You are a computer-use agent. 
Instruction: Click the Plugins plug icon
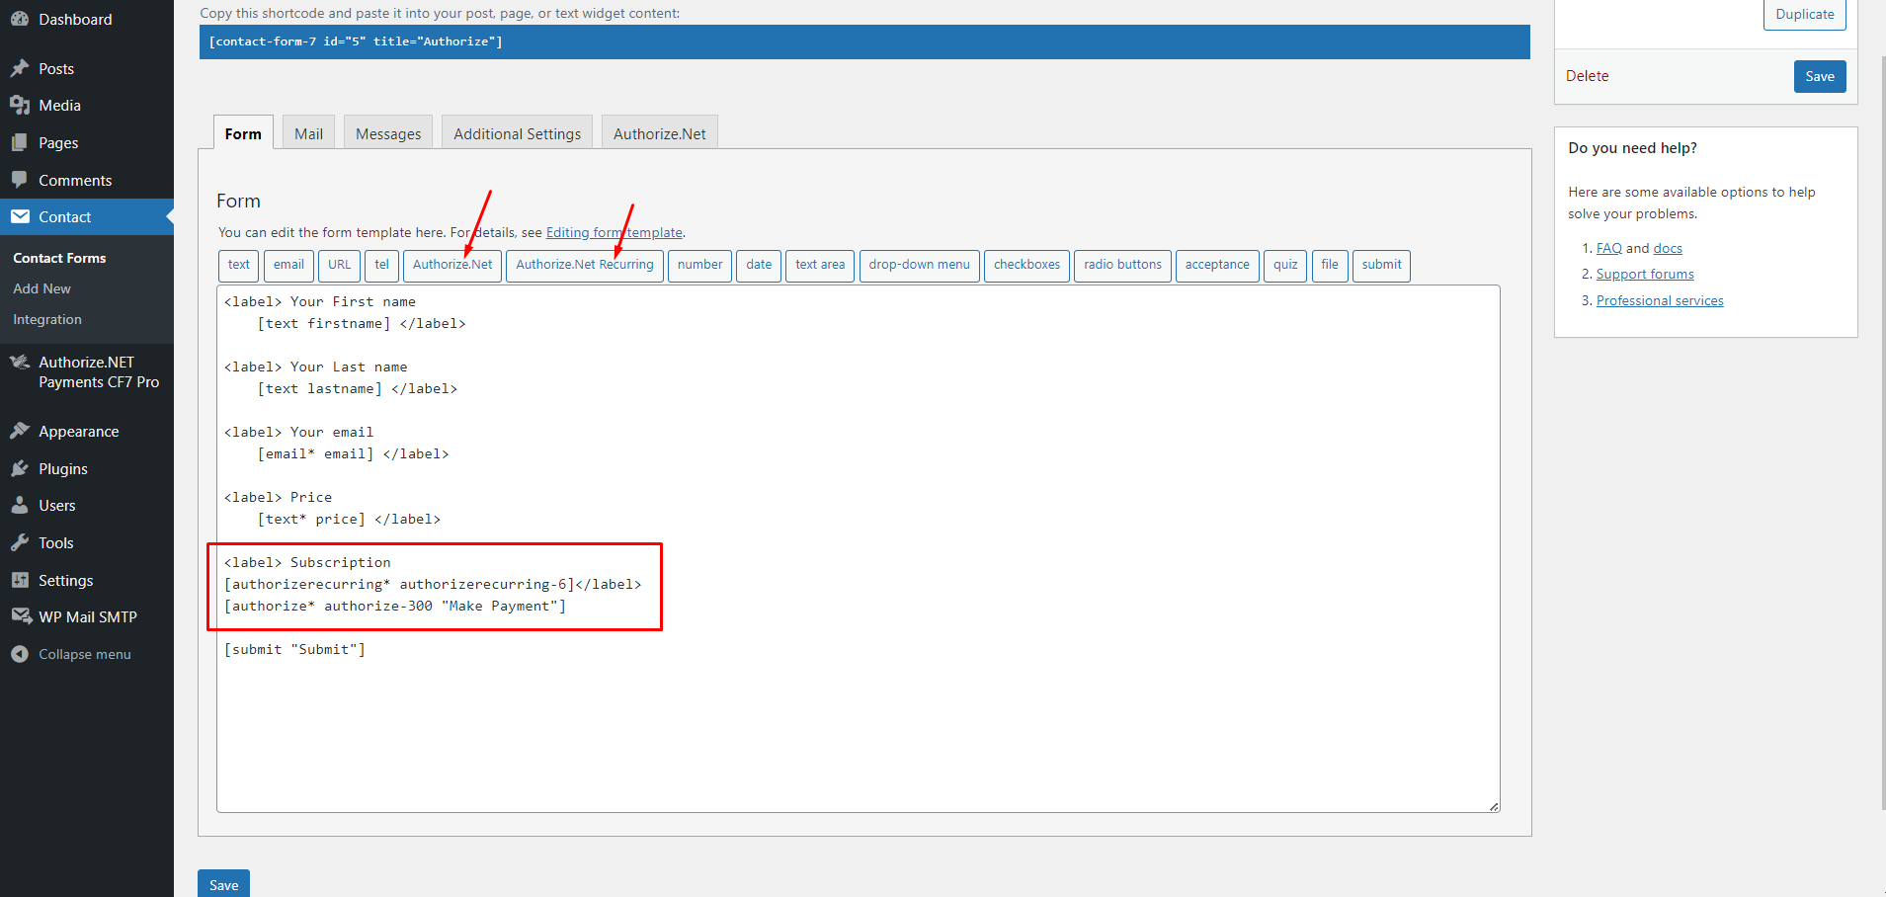click(x=20, y=468)
